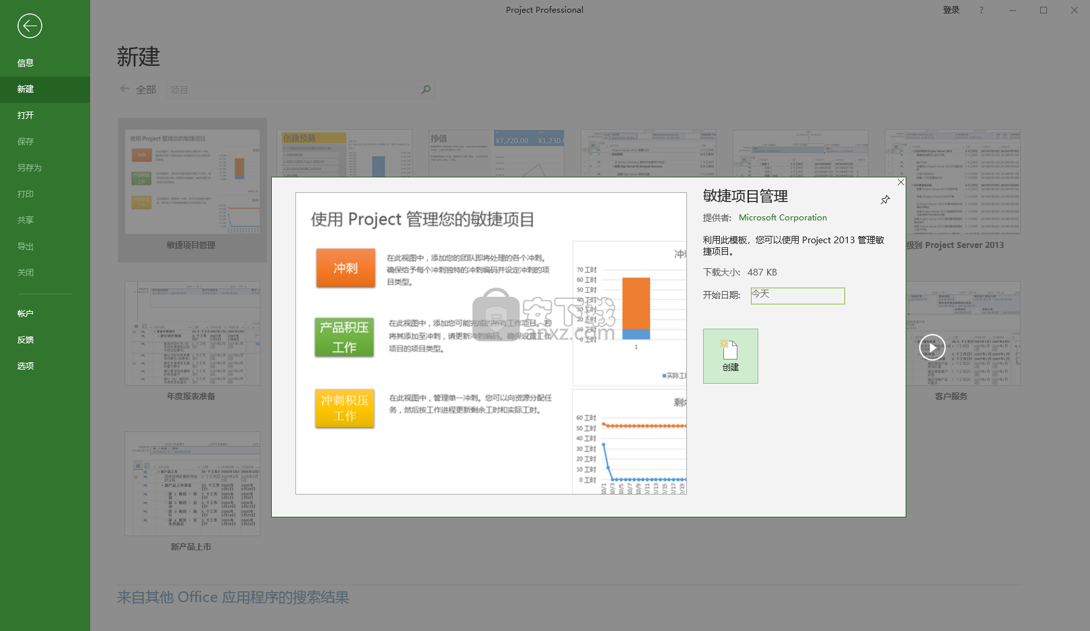This screenshot has height=631, width=1090.
Task: Minimize the Project Professional window
Action: [x=1013, y=10]
